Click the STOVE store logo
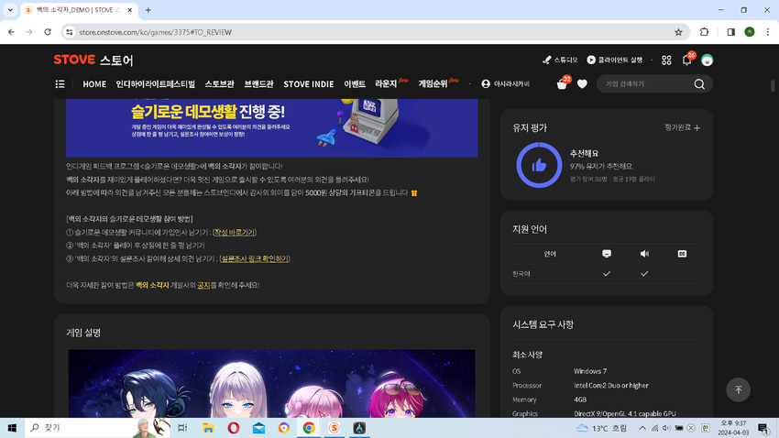 93,60
